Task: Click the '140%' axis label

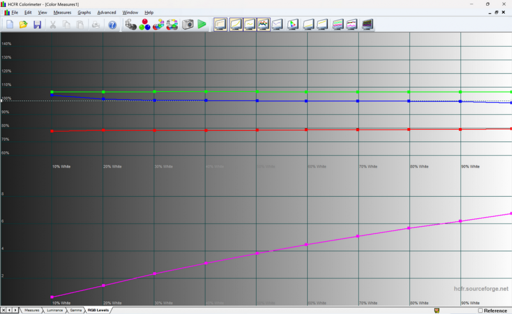Action: [6, 43]
